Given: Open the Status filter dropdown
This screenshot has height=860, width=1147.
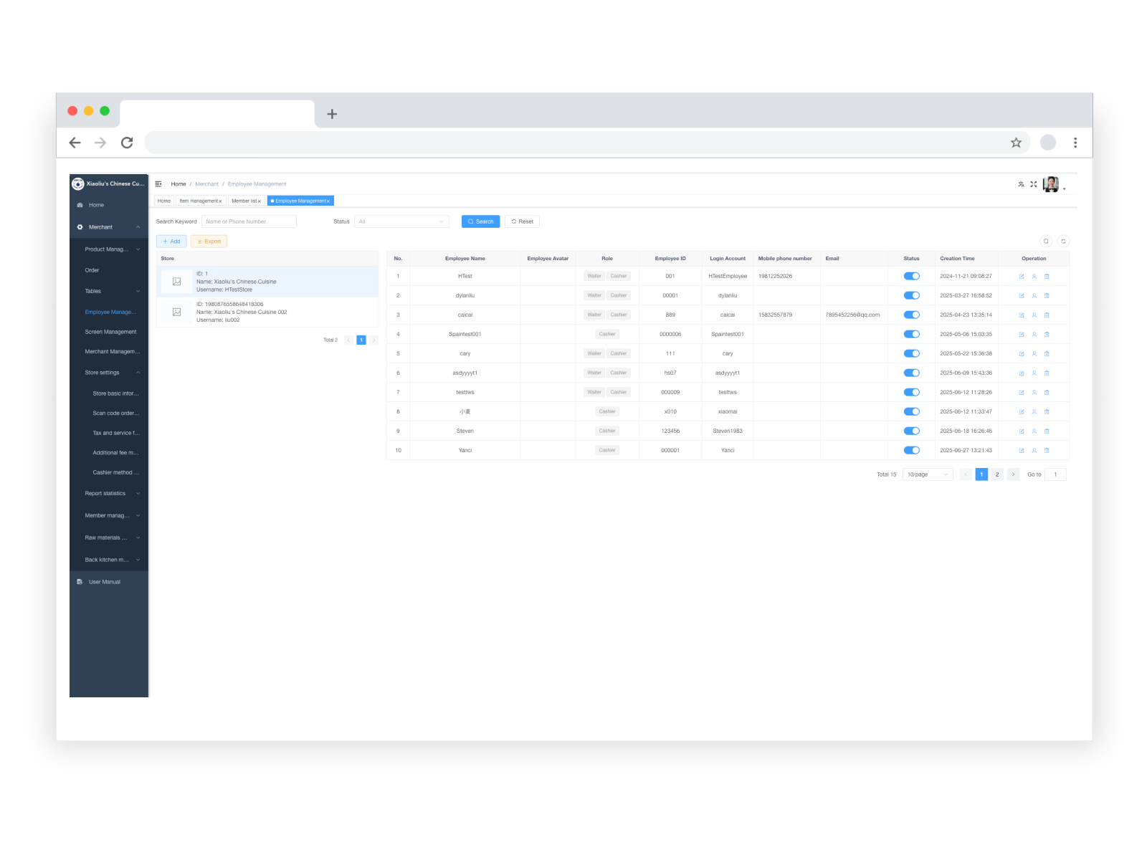Looking at the screenshot, I should (401, 221).
